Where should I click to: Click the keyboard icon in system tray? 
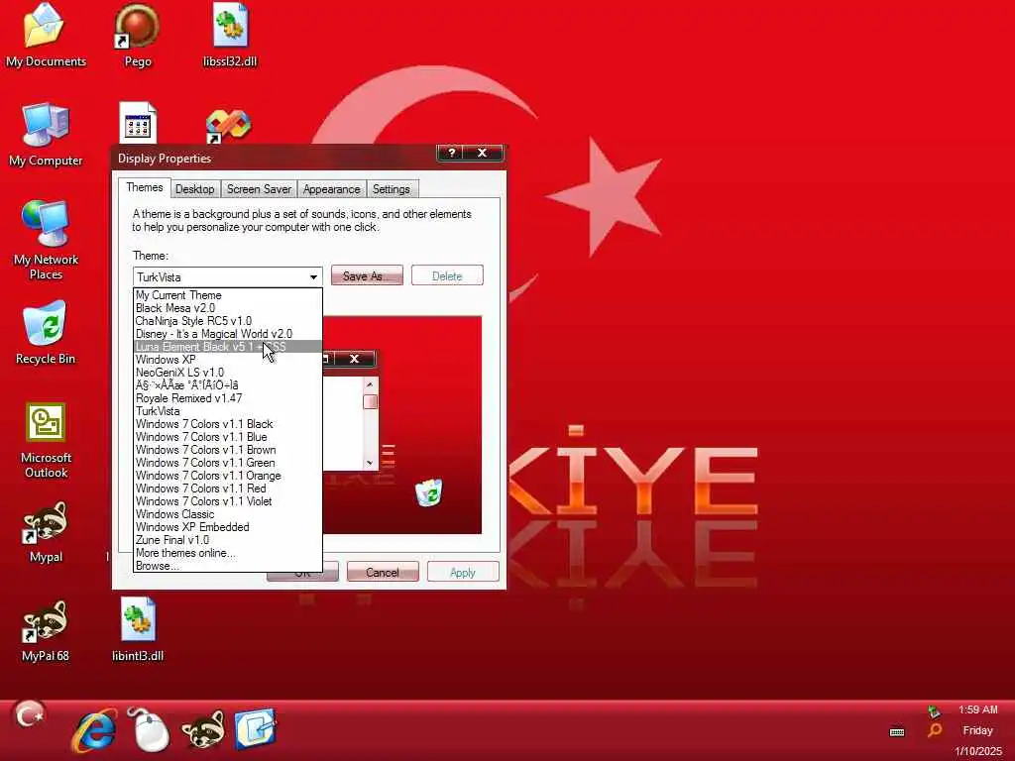[x=897, y=732]
